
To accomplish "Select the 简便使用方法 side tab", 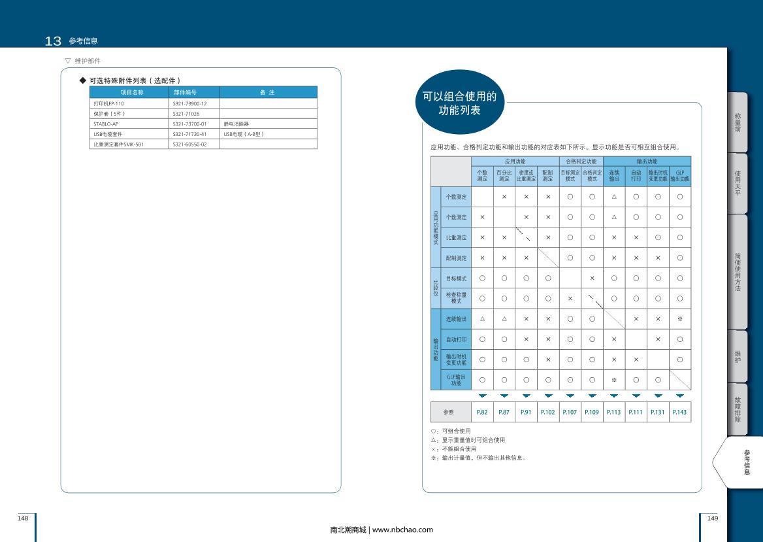I will coord(737,272).
